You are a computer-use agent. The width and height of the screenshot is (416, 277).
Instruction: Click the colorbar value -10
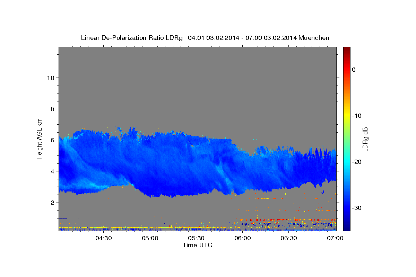[357, 116]
